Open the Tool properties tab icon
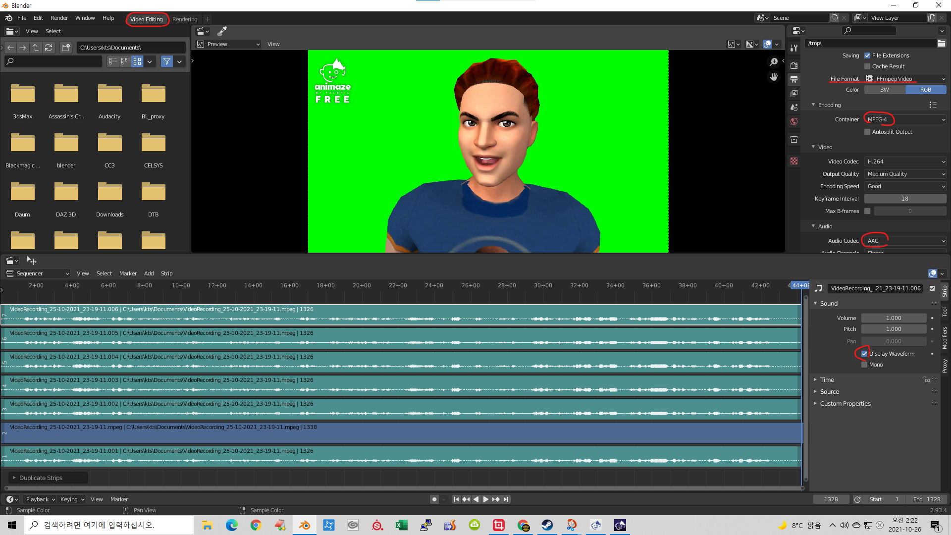This screenshot has height=535, width=951. (x=794, y=48)
